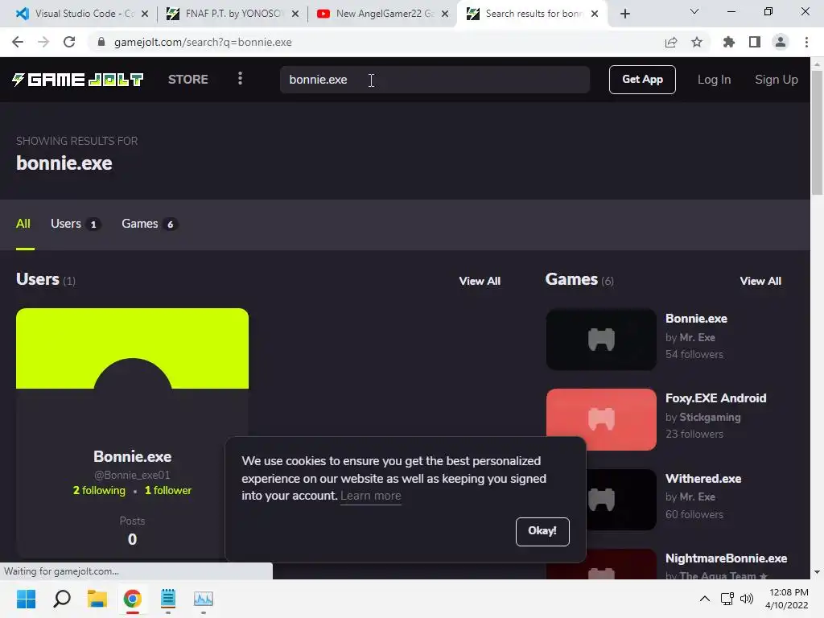Open the Windows Start menu
Viewport: 824px width, 618px height.
[x=26, y=599]
